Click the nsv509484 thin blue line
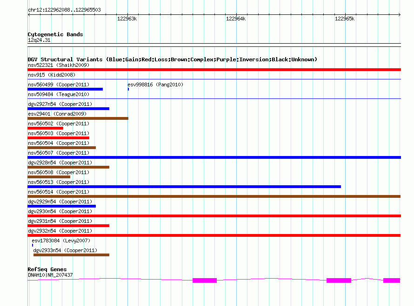 pos(214,98)
